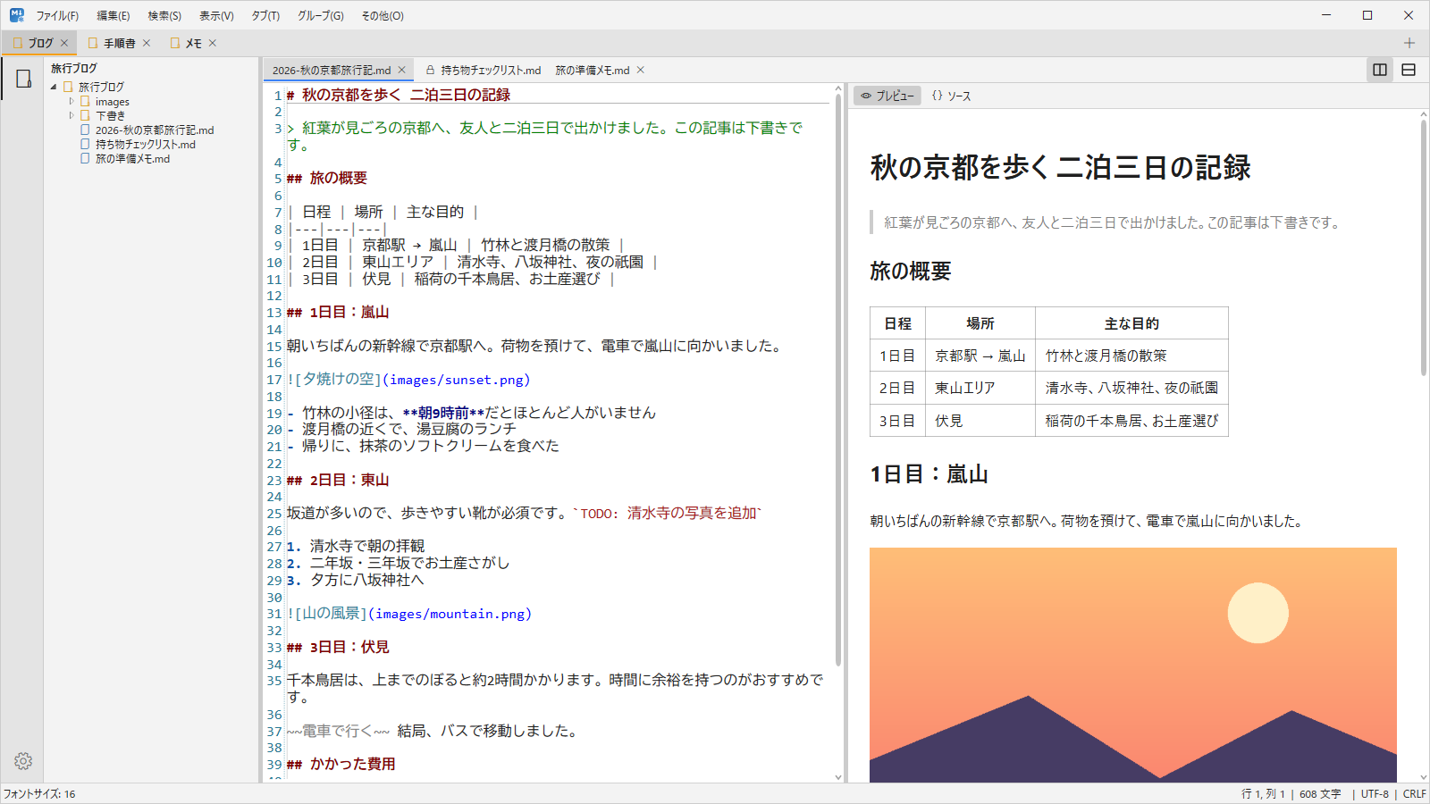Open the 旅の準備メモ.md editor tab
The image size is (1430, 804).
592,70
